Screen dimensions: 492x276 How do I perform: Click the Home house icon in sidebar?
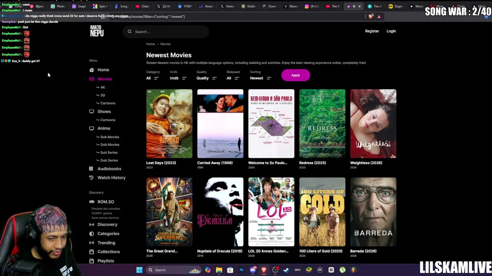coord(91,70)
